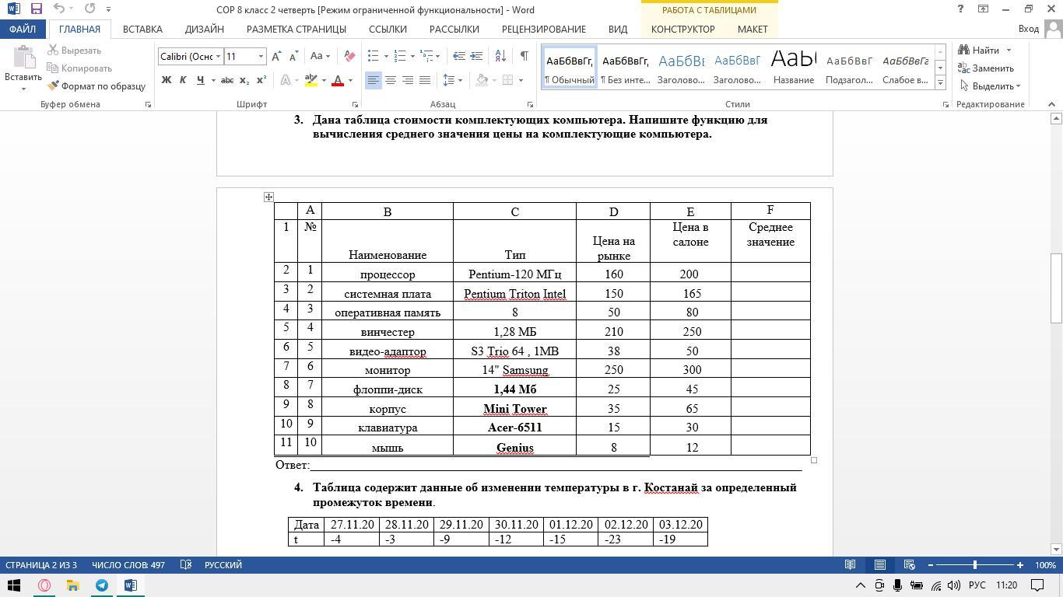The width and height of the screenshot is (1063, 597).
Task: Align text to the right
Action: point(408,80)
